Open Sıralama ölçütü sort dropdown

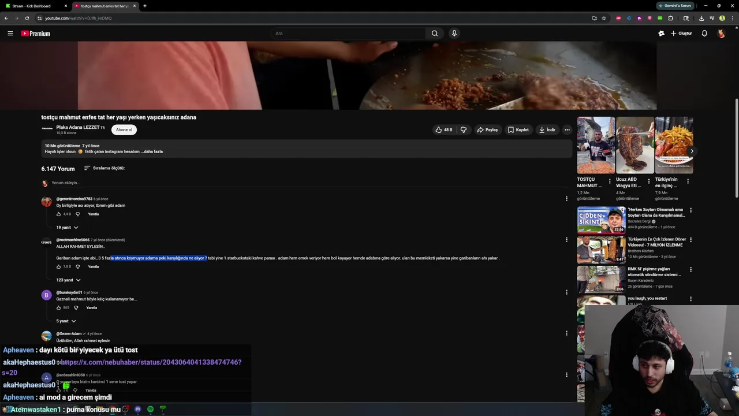[x=104, y=168]
